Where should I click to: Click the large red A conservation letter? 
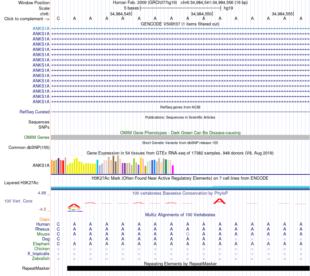[x=220, y=202]
